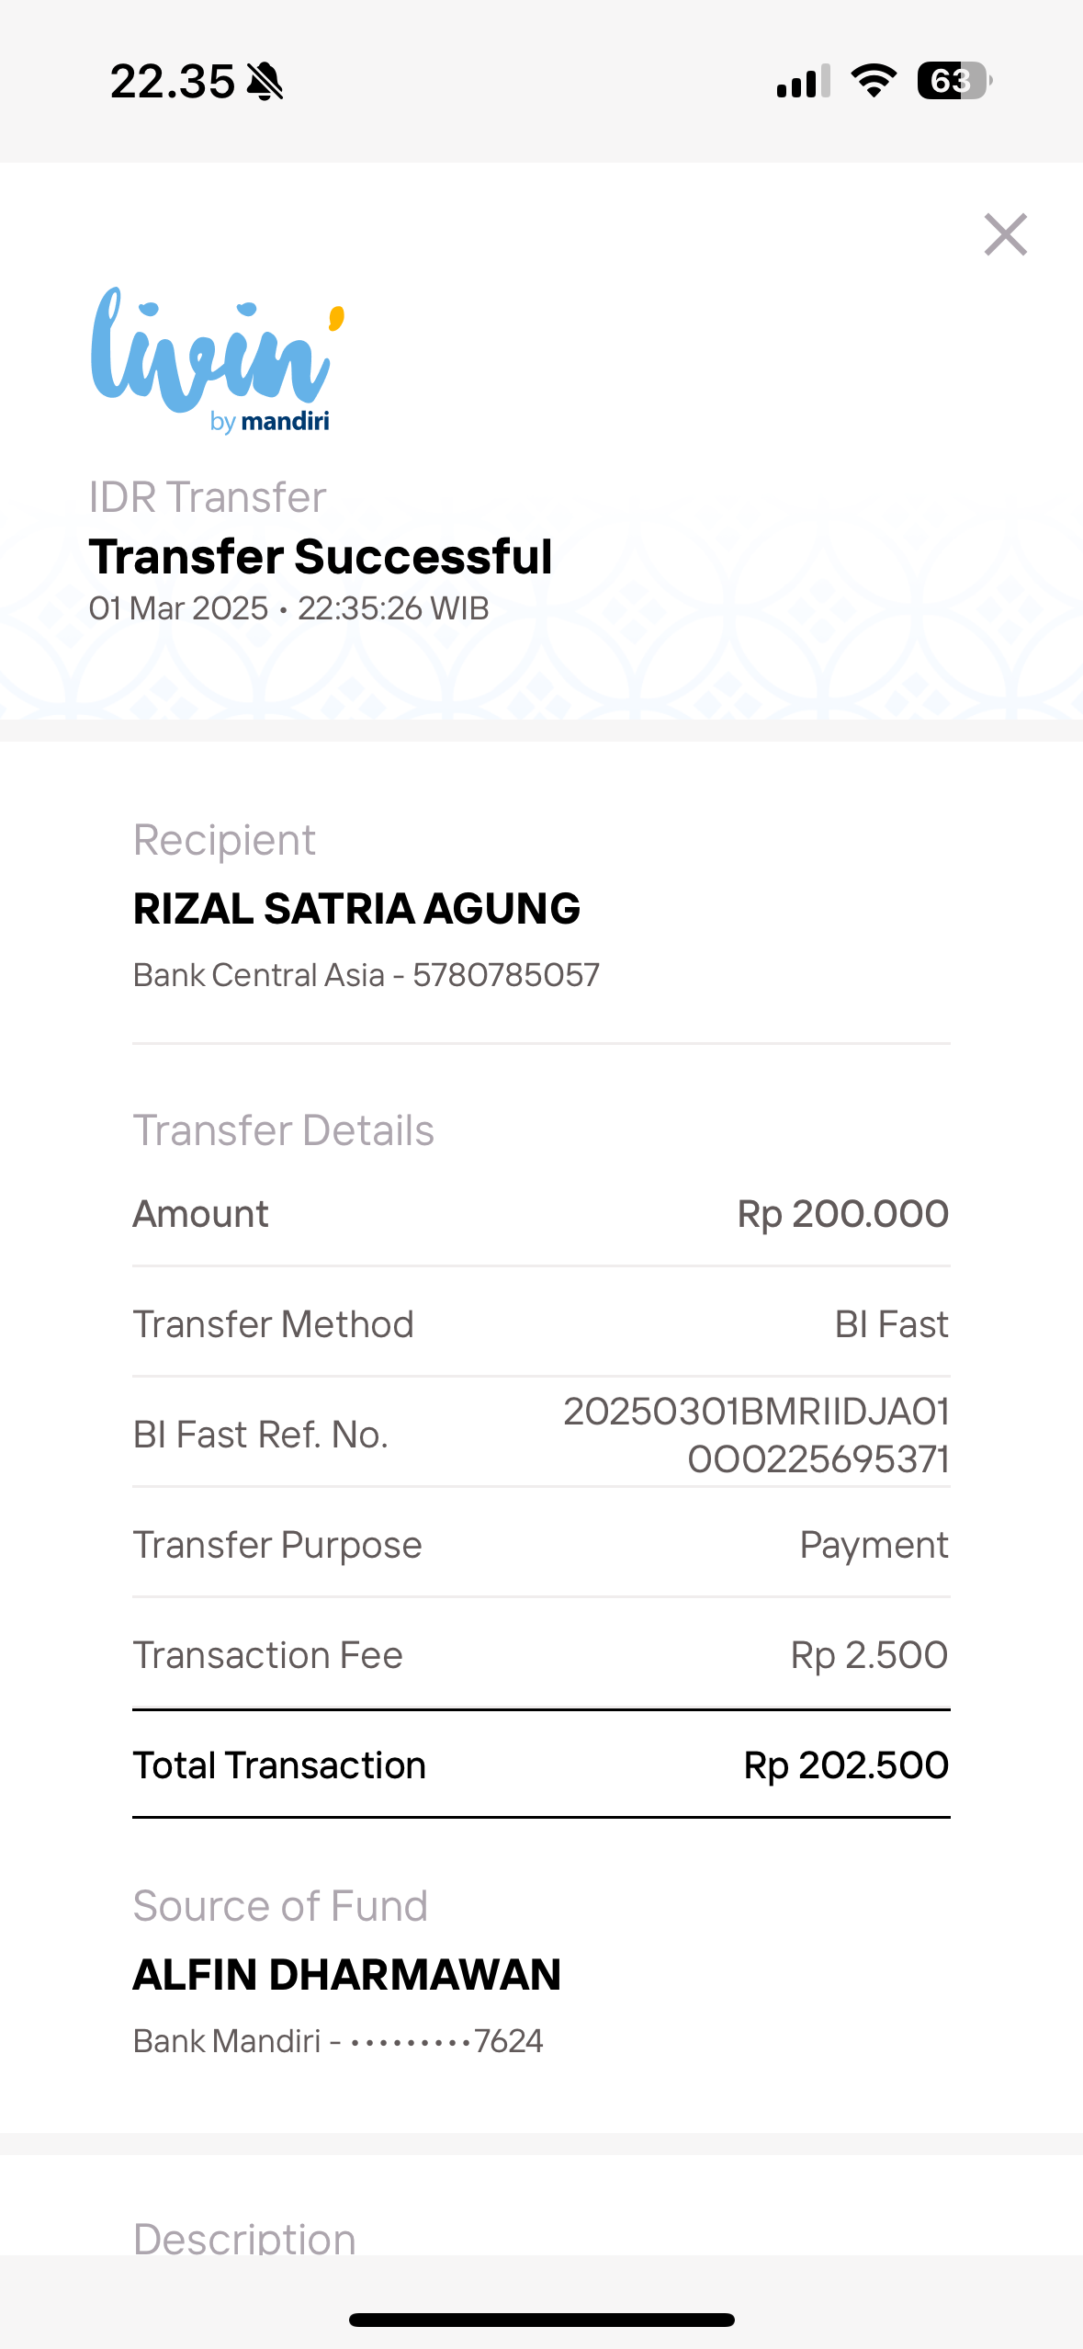Tap the home indicator bar

pos(541,2320)
